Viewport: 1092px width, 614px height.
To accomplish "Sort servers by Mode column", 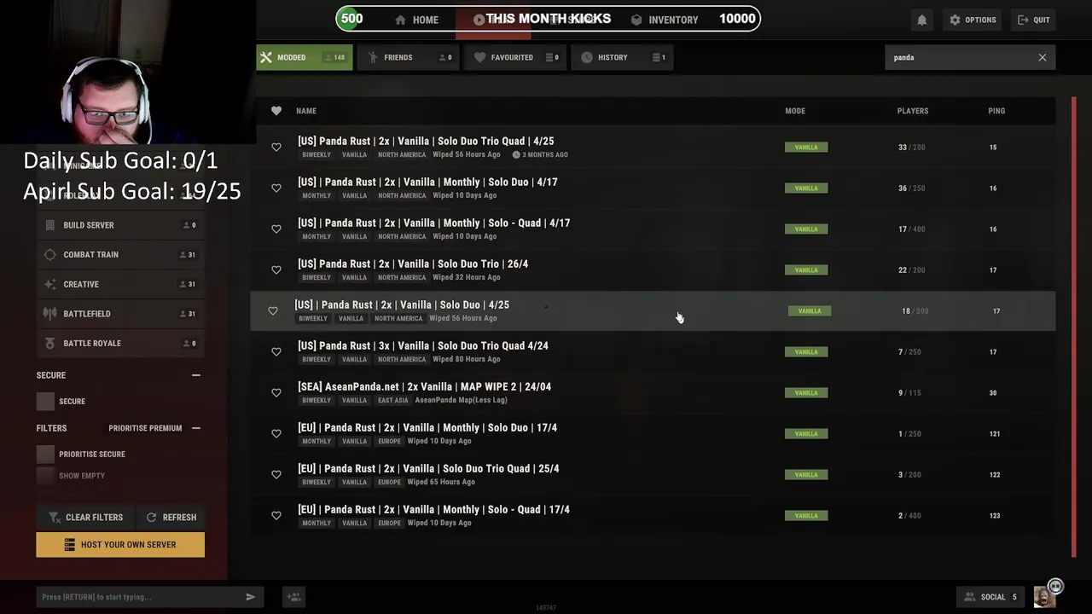I will click(795, 111).
